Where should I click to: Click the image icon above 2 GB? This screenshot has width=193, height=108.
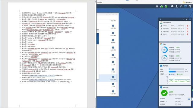pyautogui.click(x=113, y=84)
